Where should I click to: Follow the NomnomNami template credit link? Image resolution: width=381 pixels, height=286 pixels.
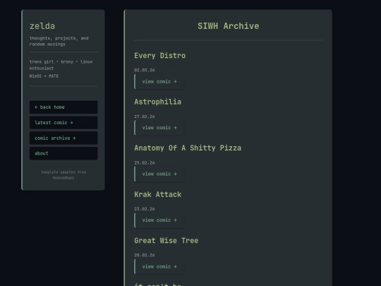pyautogui.click(x=64, y=178)
